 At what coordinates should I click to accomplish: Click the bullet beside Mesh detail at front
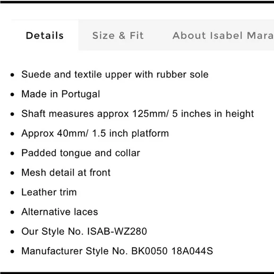12,173
